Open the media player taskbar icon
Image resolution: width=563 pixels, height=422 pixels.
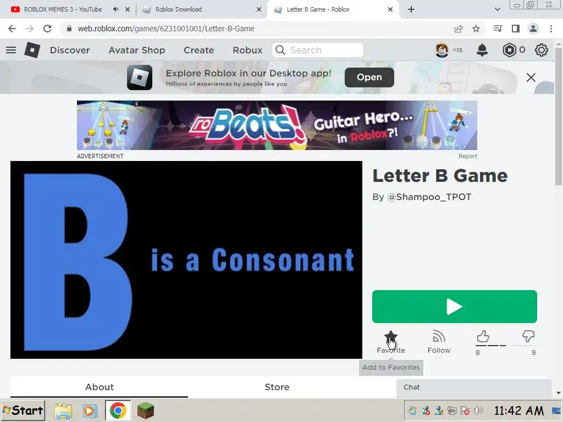point(90,410)
